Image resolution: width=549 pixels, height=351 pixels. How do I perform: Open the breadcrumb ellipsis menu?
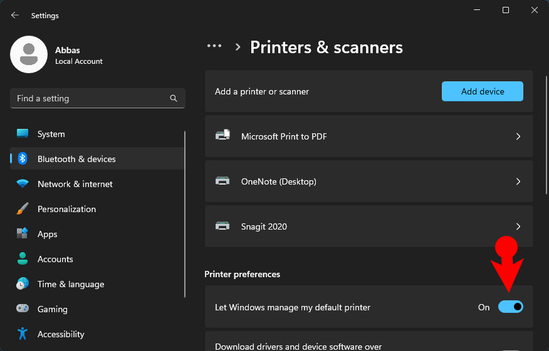point(214,46)
